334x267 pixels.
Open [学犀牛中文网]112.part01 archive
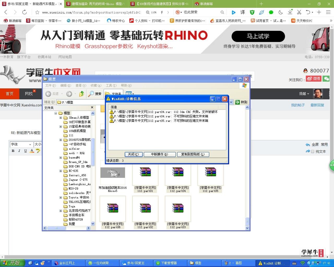coord(145,179)
